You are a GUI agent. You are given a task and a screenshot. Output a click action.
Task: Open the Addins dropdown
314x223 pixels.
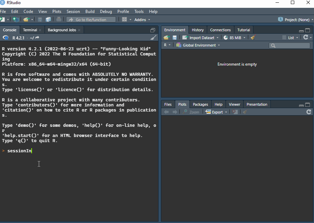coord(142,20)
